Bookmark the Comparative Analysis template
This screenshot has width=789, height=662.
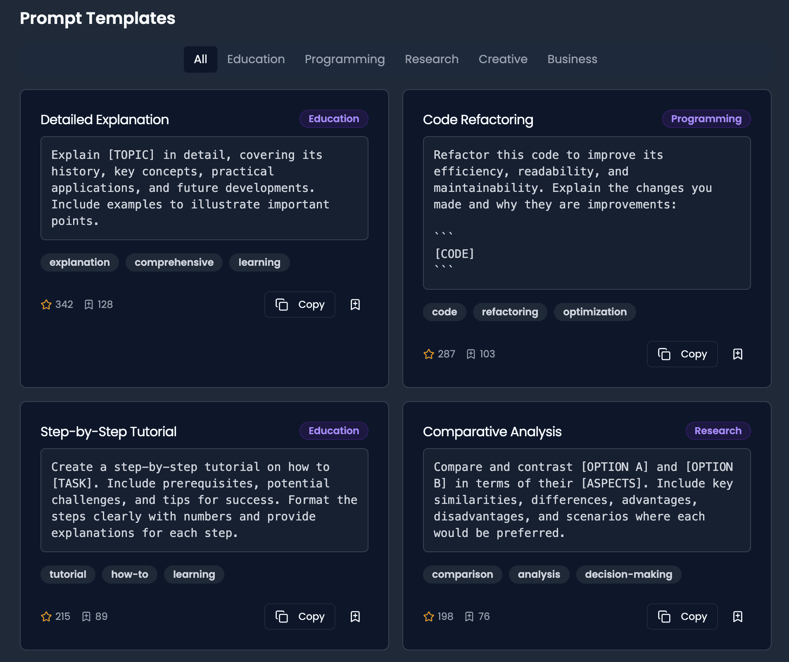[738, 617]
